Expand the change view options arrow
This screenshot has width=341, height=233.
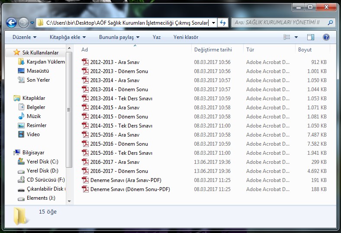tap(296, 37)
